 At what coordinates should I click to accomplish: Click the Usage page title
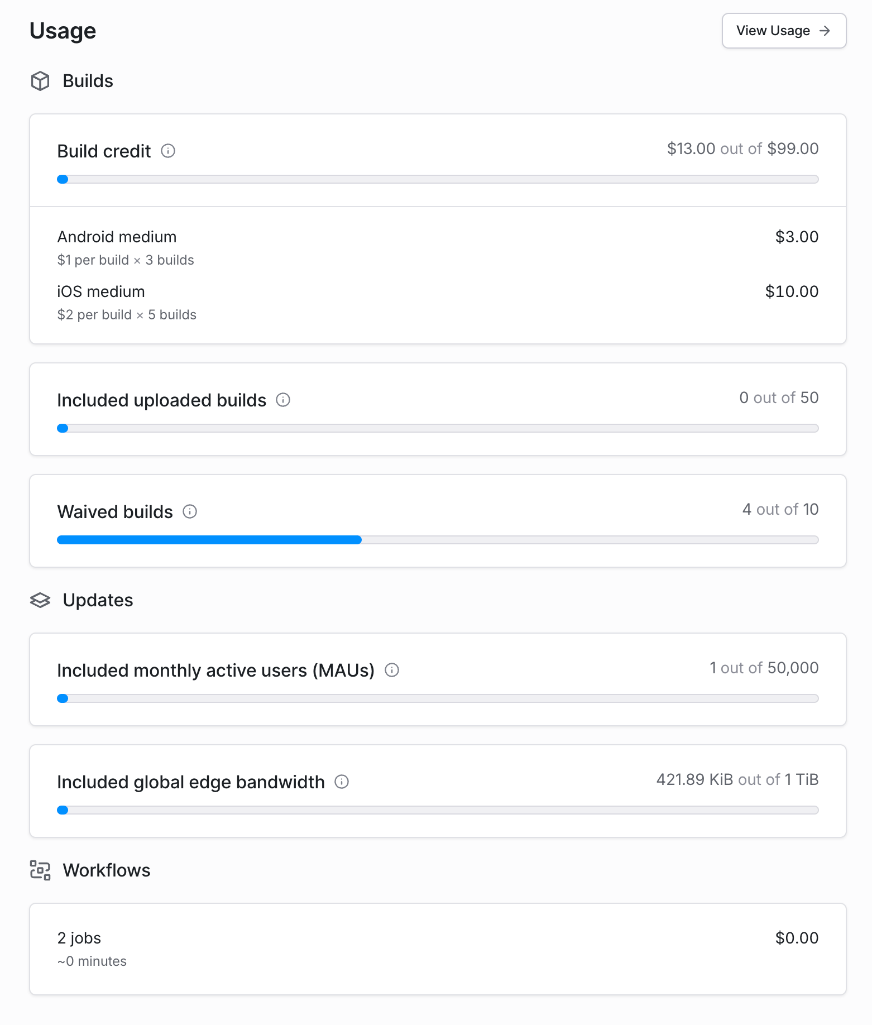tap(63, 31)
